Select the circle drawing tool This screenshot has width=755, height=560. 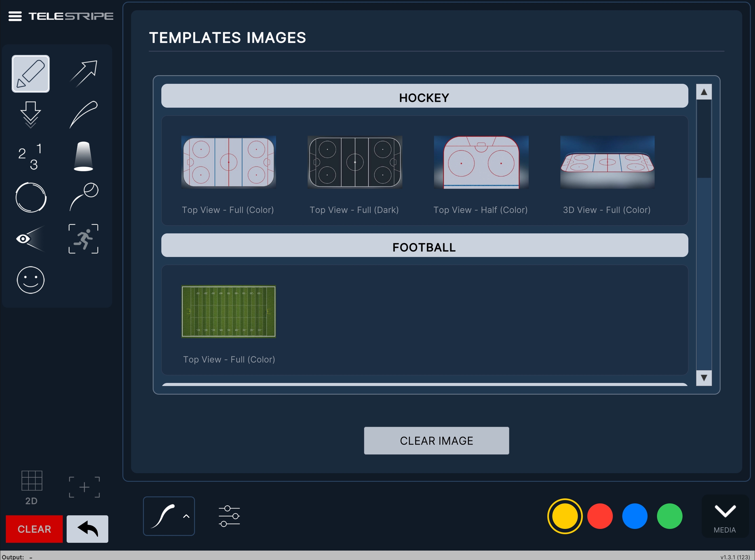pyautogui.click(x=30, y=198)
